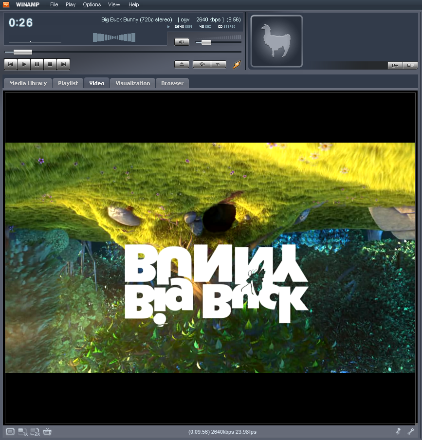Screen dimensions: 422x440
Task: Switch the video to fullscreen mode
Action: click(10, 432)
